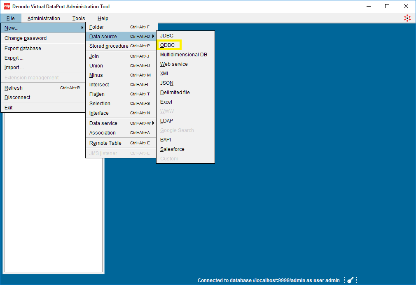Select LDAP data source

point(185,121)
